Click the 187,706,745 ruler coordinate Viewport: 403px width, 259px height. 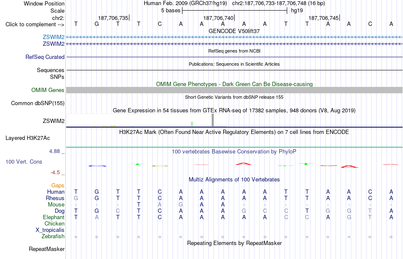click(x=323, y=18)
